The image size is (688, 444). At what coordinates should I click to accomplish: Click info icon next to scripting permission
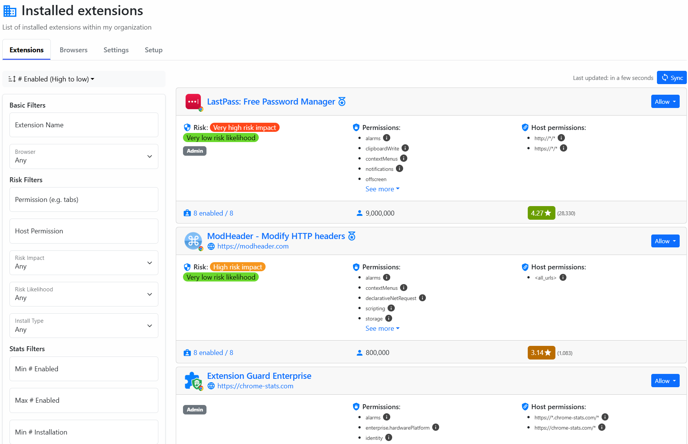point(391,308)
